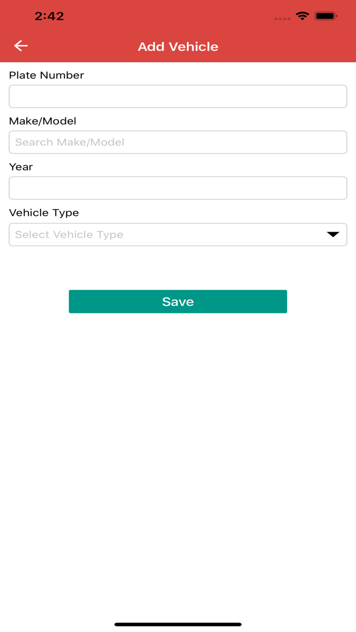This screenshot has height=632, width=356.
Task: Click the Search Make/Model field
Action: [177, 142]
